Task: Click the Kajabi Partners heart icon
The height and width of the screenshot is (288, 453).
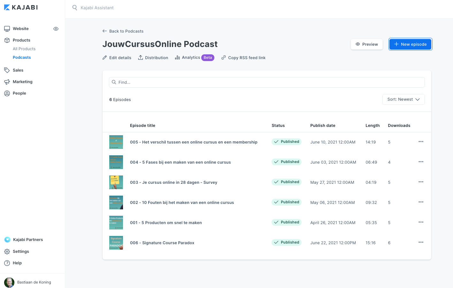Action: click(x=7, y=240)
